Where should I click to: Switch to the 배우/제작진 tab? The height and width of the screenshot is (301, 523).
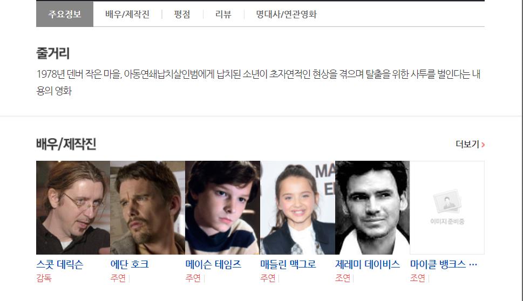point(127,15)
